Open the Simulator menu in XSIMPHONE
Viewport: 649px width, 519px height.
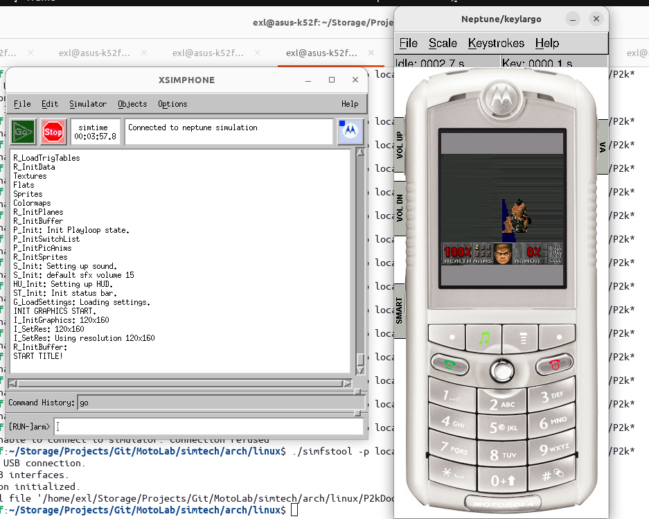click(88, 104)
